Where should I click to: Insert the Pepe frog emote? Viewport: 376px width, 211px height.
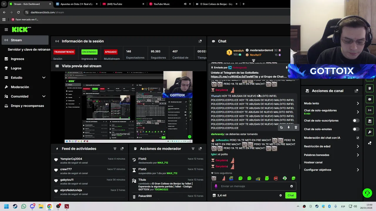click(x=231, y=178)
